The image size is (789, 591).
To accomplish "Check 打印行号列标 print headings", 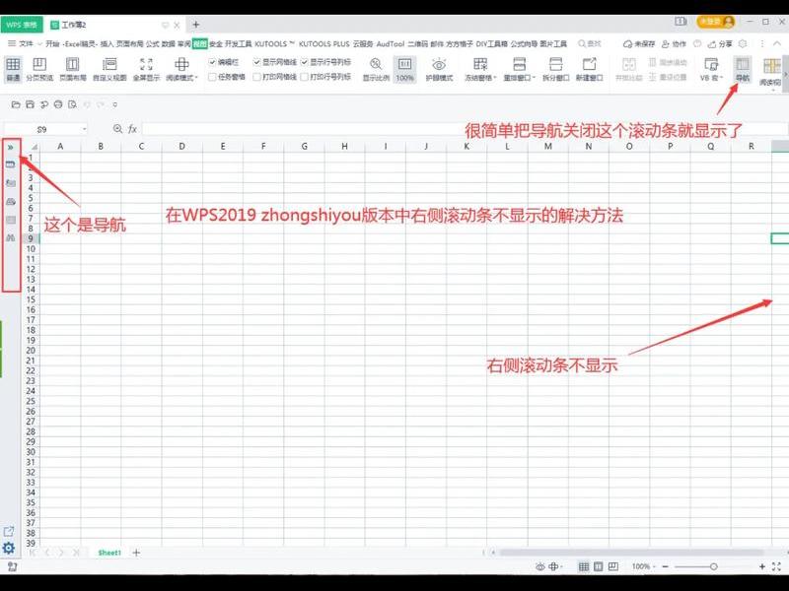I will tap(304, 77).
